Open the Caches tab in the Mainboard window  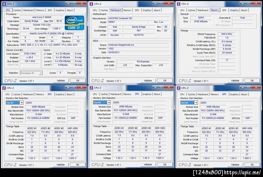point(104,10)
